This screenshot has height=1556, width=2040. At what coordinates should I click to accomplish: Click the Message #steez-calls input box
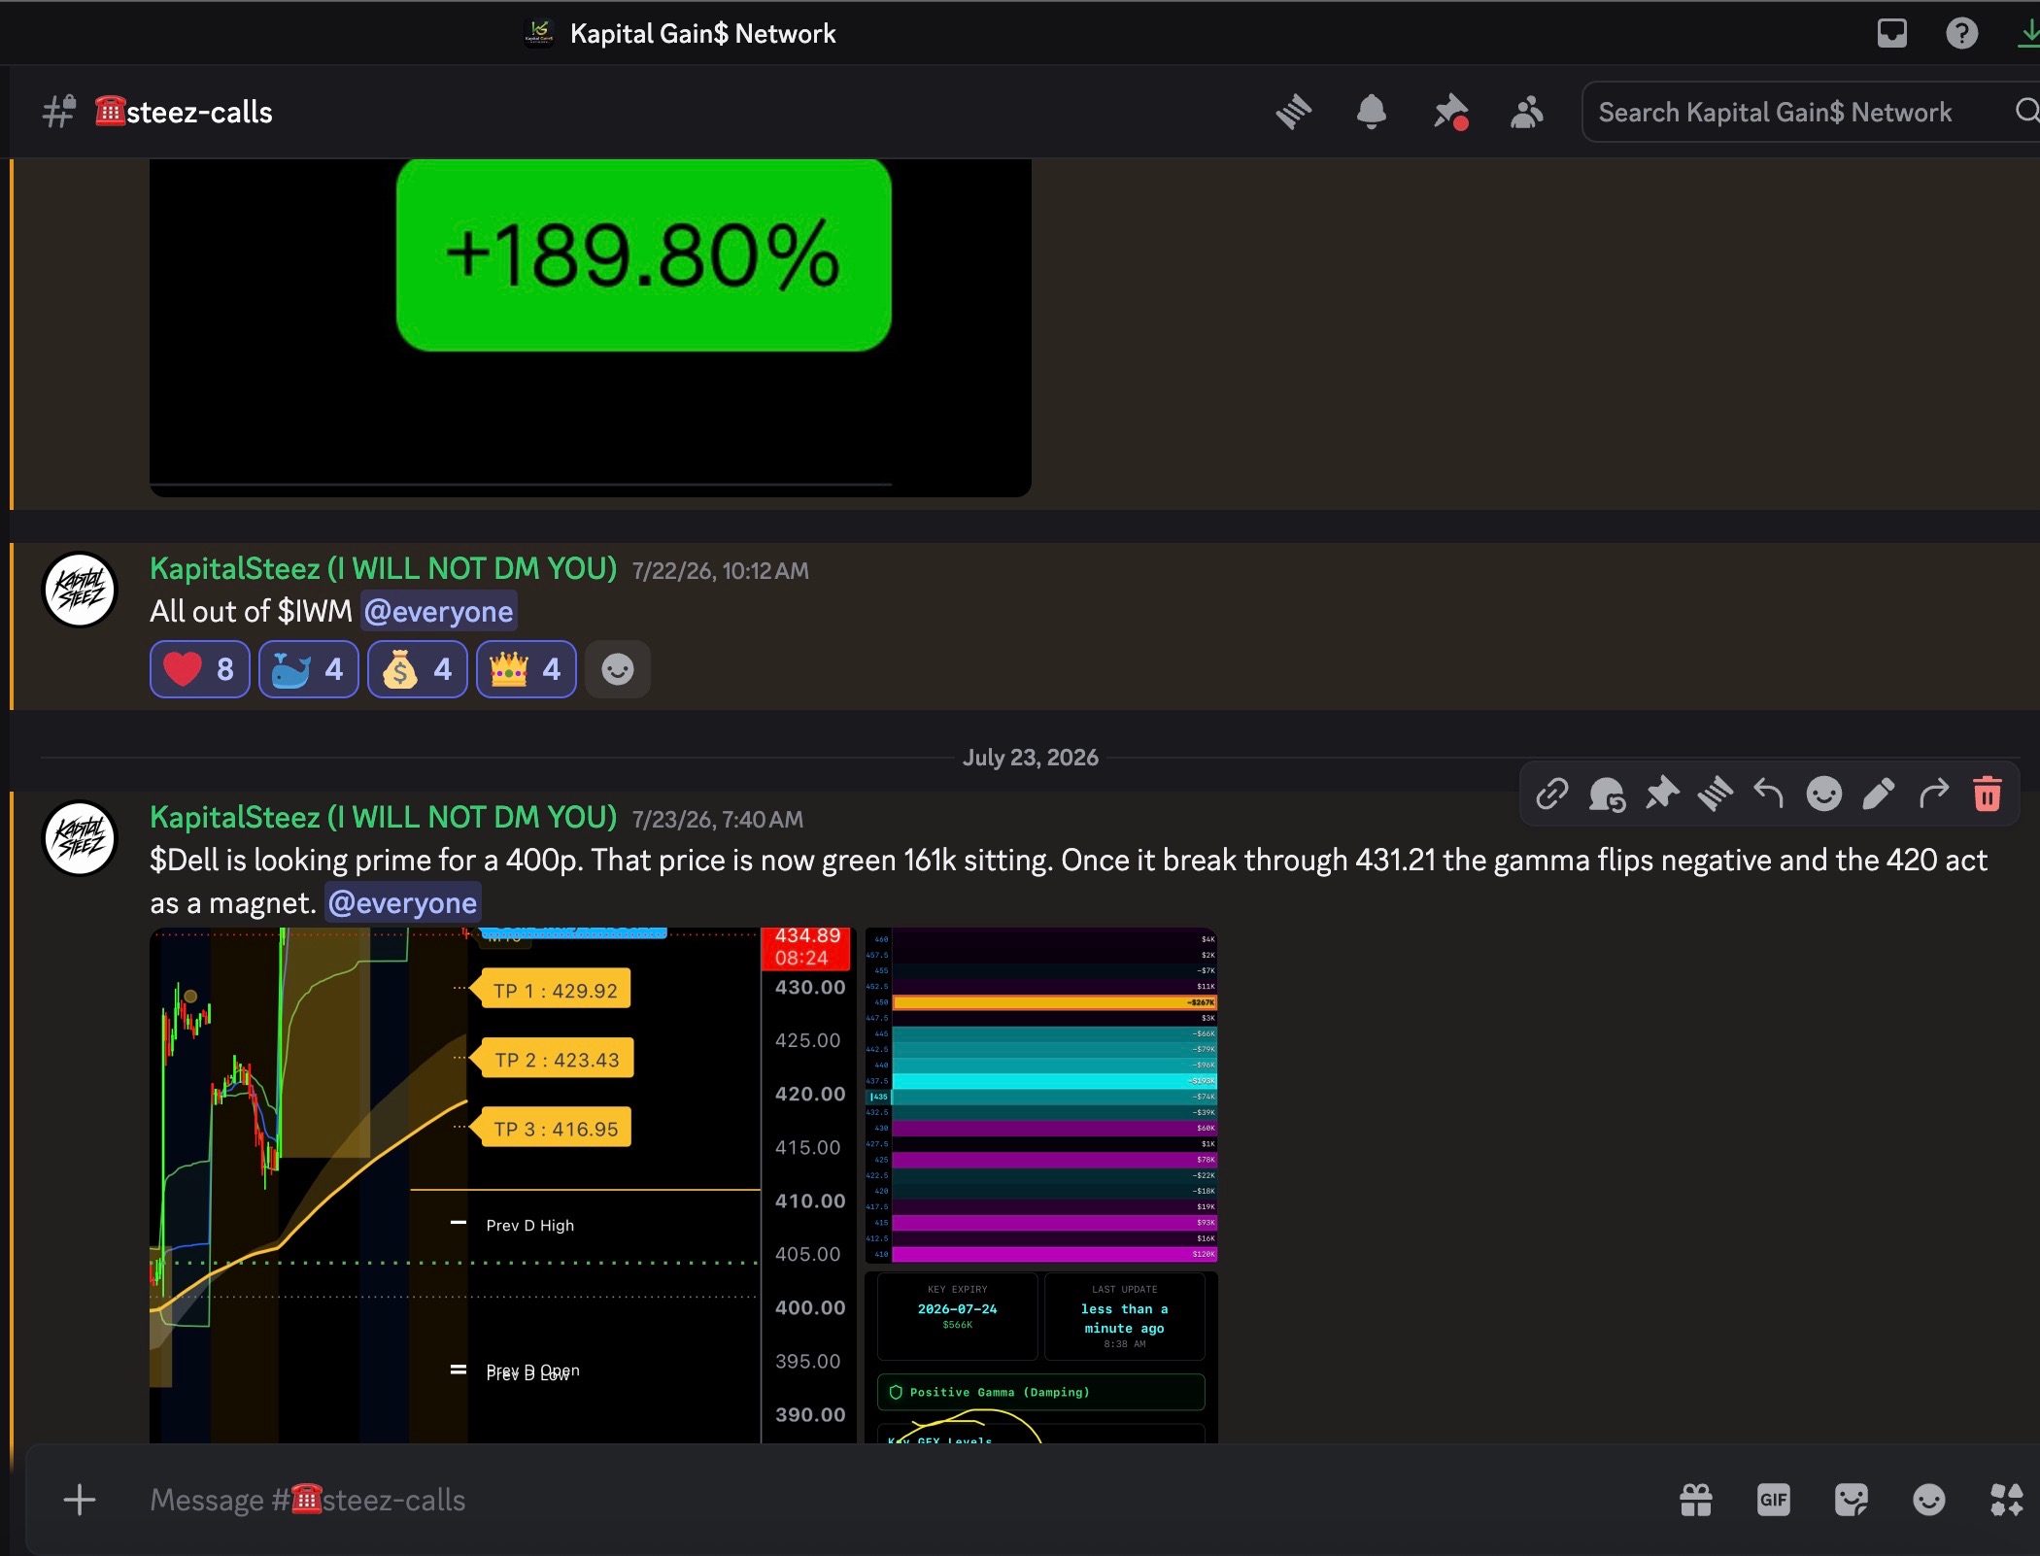[x=894, y=1500]
